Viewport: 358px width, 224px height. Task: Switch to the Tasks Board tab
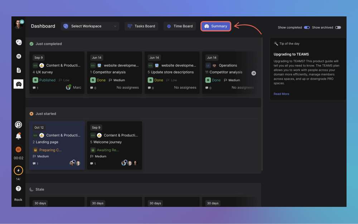point(141,26)
